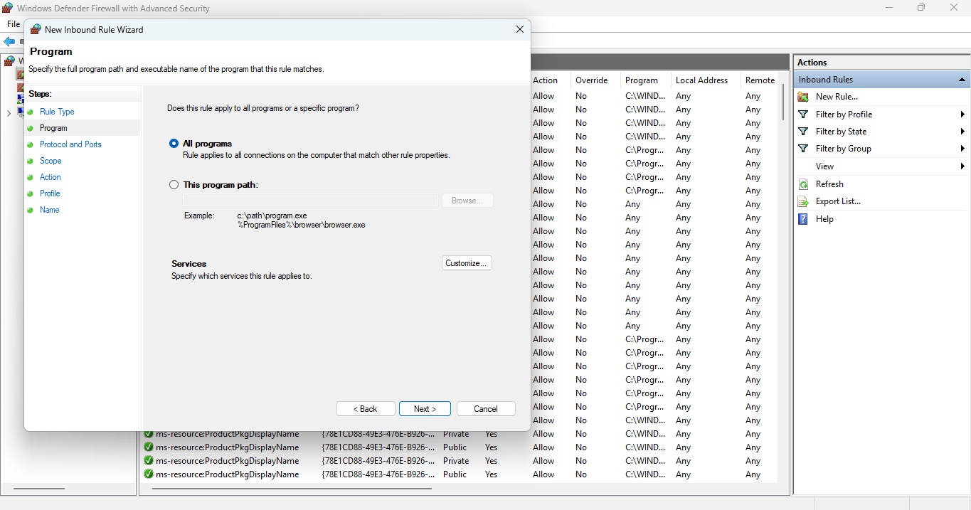Close the New Inbound Rule Wizard dialog
Viewport: 971px width, 510px height.
[x=520, y=29]
